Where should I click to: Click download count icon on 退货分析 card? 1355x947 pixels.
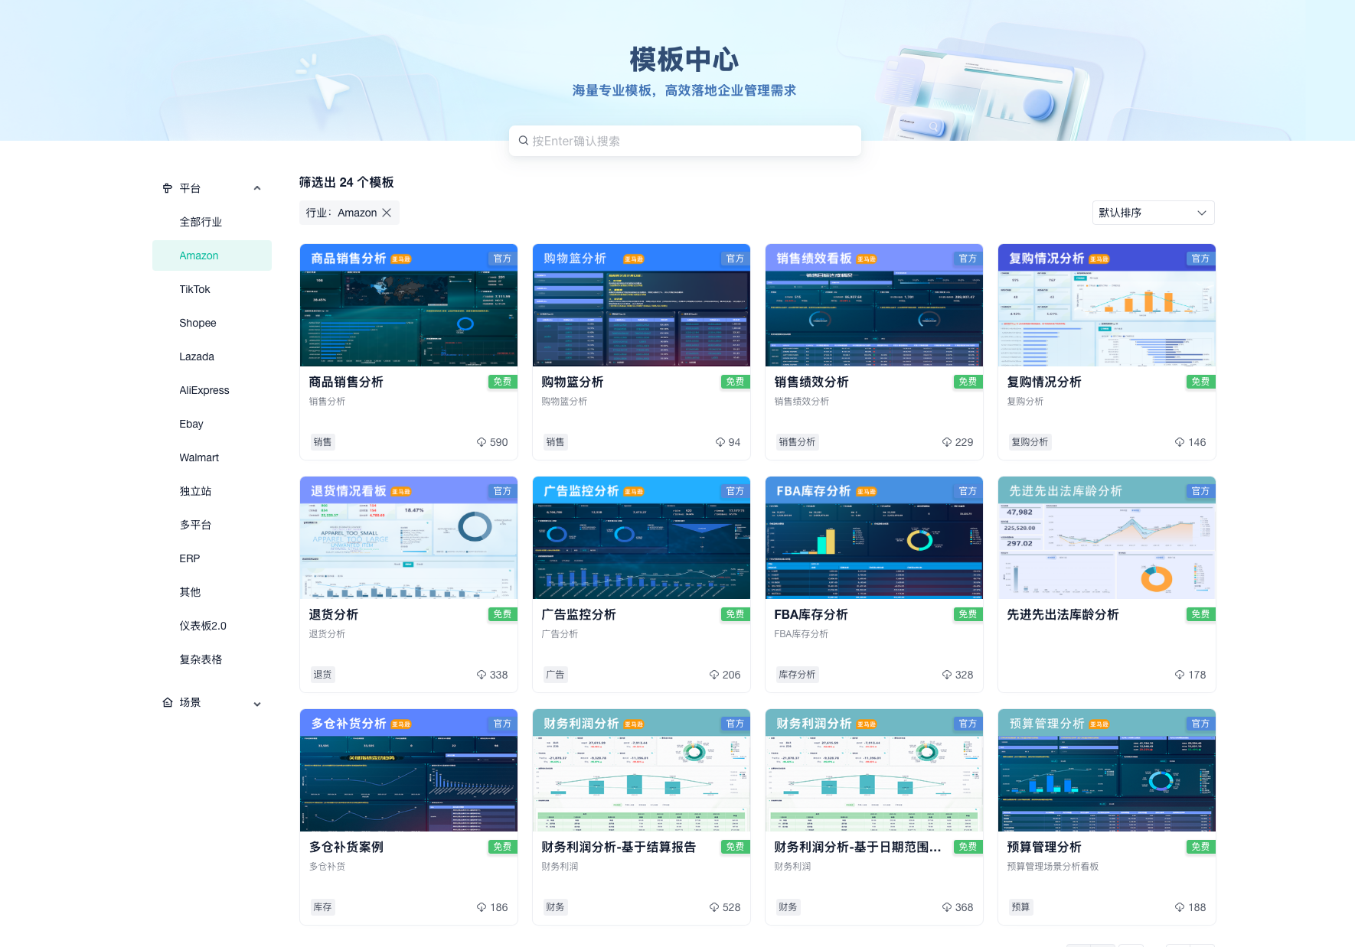click(482, 675)
